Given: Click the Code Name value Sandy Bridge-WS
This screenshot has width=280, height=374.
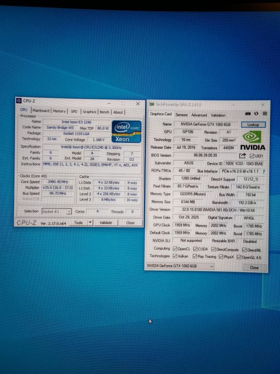Looking at the screenshot, I should [60, 127].
